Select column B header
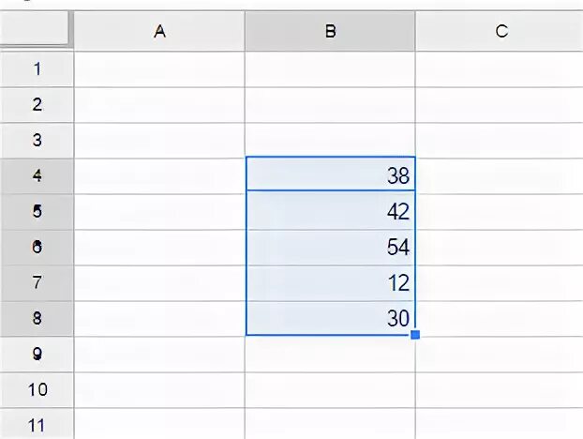Viewport: 583px width, 439px height. pos(330,31)
